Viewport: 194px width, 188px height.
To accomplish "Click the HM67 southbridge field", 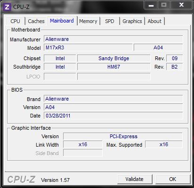I will click(x=113, y=67).
